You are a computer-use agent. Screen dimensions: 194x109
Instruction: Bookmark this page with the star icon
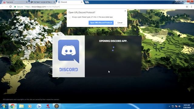click(187, 7)
